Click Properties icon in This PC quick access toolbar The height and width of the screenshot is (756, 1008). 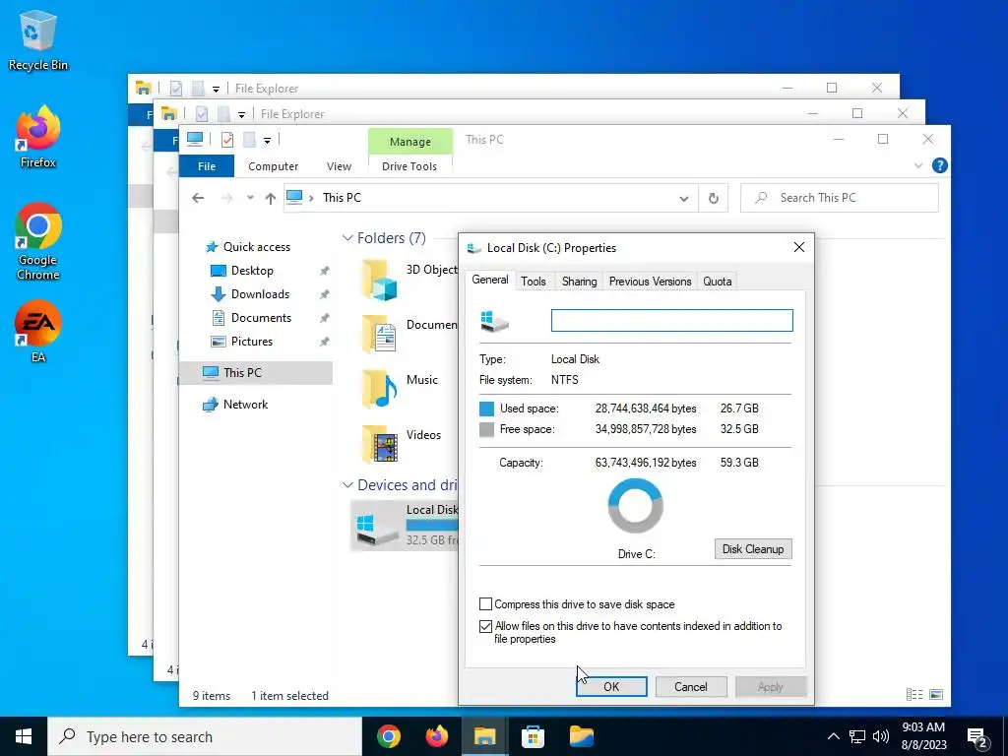227,140
